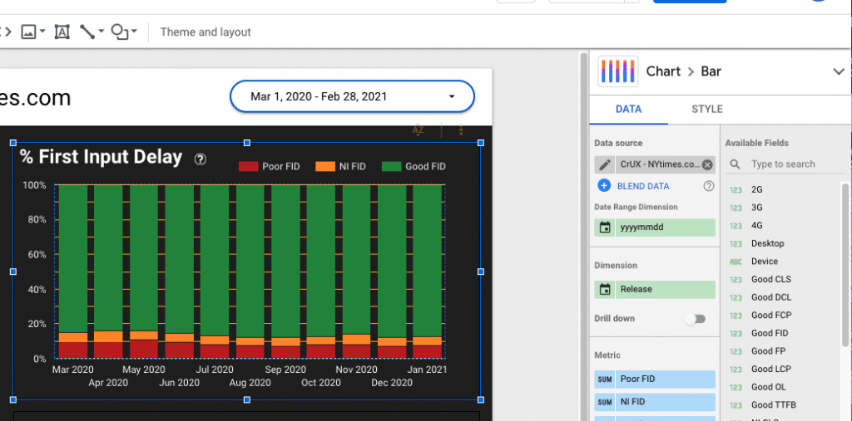Click the ABC type icon beside Device
The image size is (852, 421).
(736, 262)
